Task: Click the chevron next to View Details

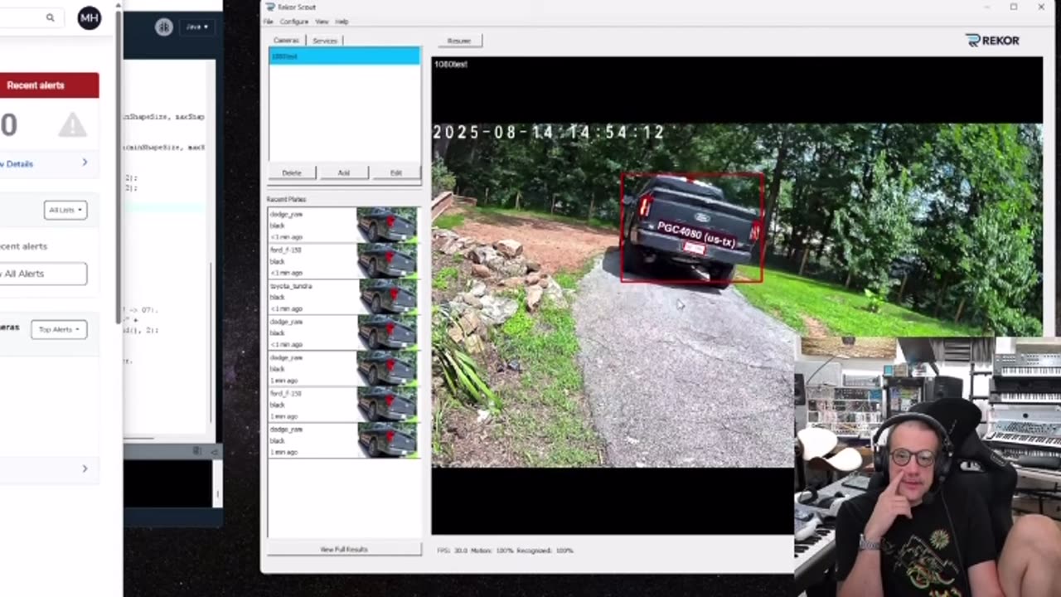Action: coord(85,163)
